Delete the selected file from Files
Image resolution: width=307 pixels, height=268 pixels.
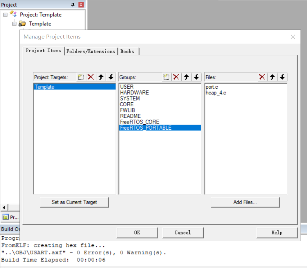coord(262,77)
